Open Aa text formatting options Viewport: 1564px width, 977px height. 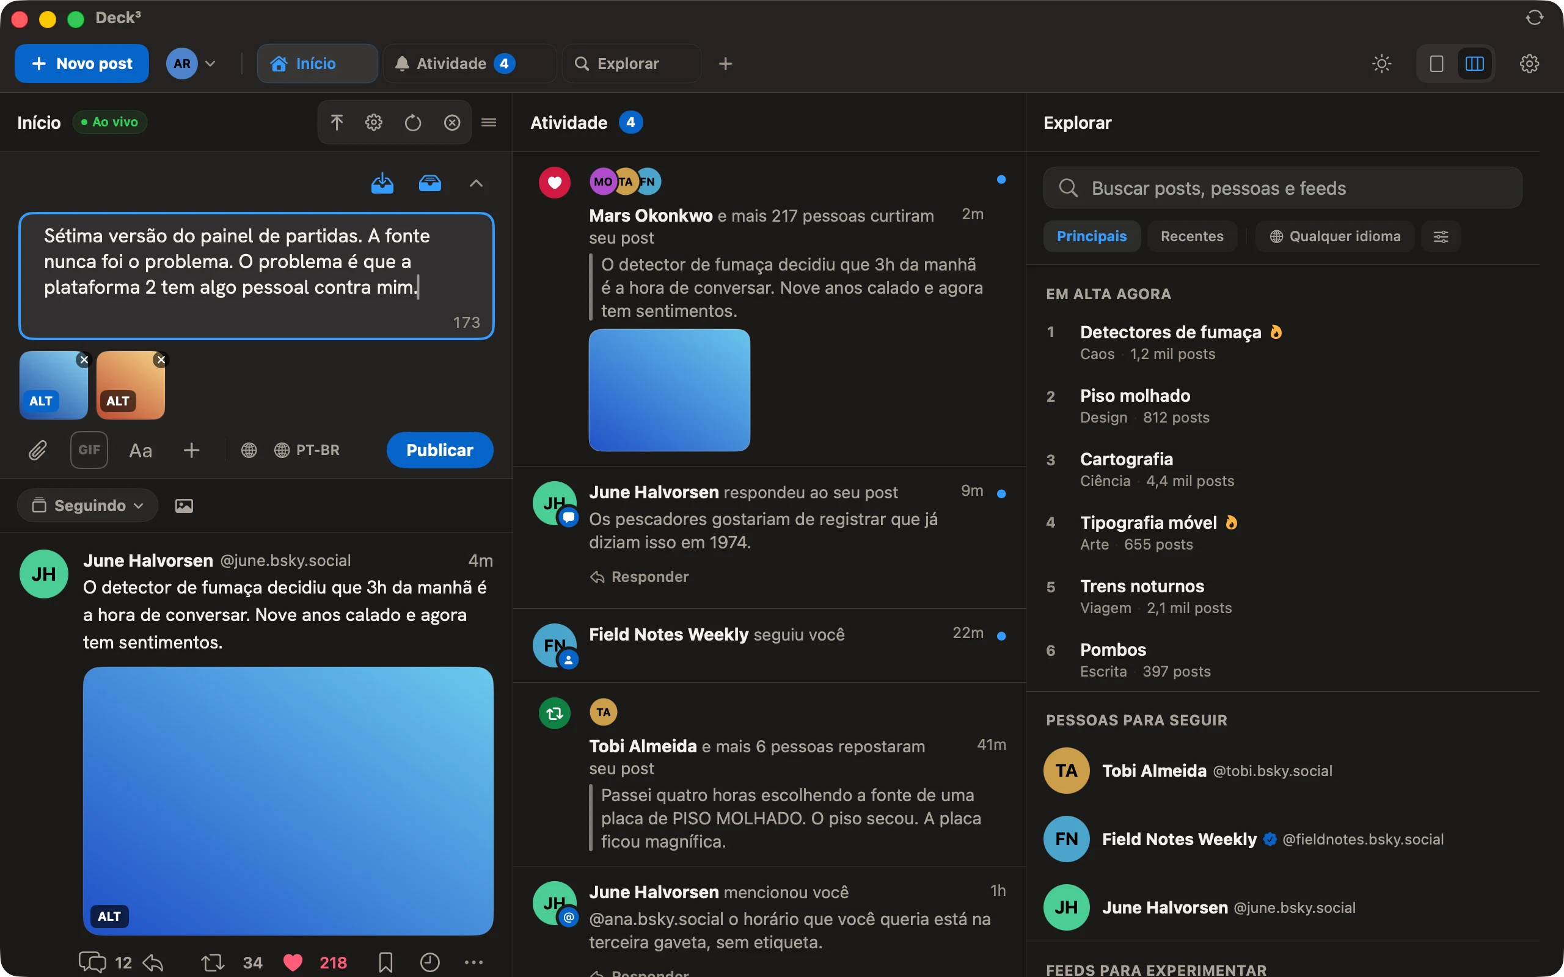coord(141,451)
